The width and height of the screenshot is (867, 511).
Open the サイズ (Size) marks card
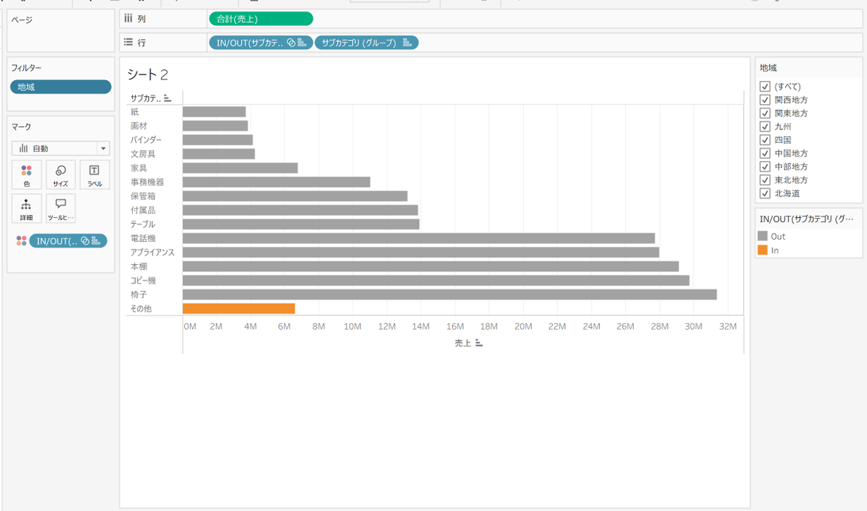click(61, 175)
